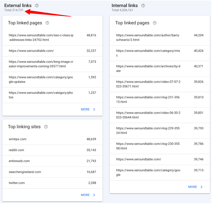This screenshot has width=212, height=204.
Task: Select the category/google-updates external row
Action: 52,79
